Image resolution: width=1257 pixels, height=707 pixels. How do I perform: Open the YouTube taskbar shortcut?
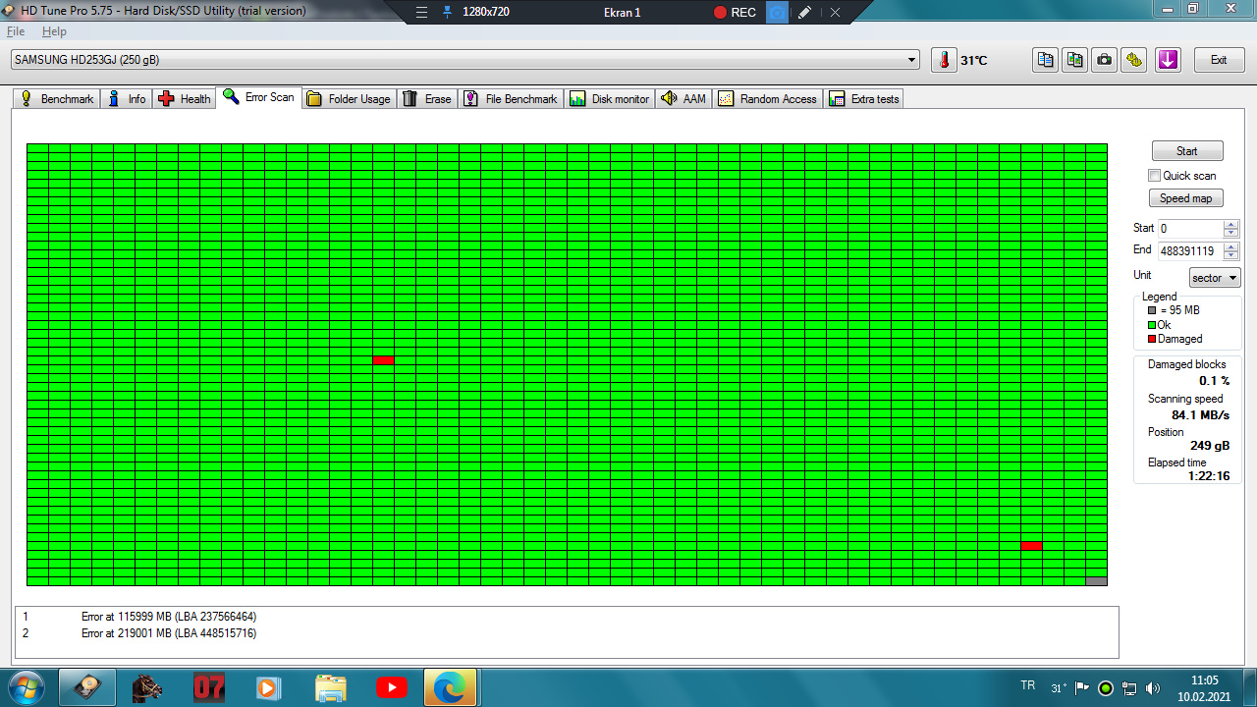pos(391,686)
